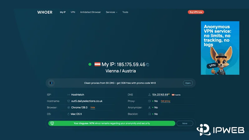Click the Proxy: label
Image resolution: width=249 pixels, height=140 pixels.
(131, 101)
